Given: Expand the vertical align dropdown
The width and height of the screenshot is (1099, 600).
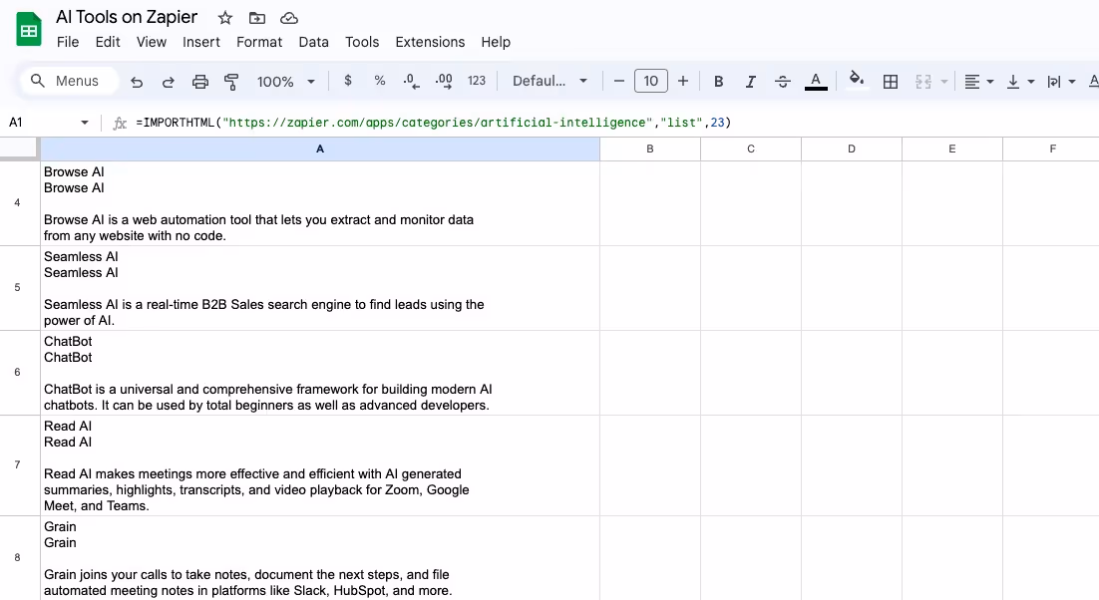Looking at the screenshot, I should [1030, 82].
